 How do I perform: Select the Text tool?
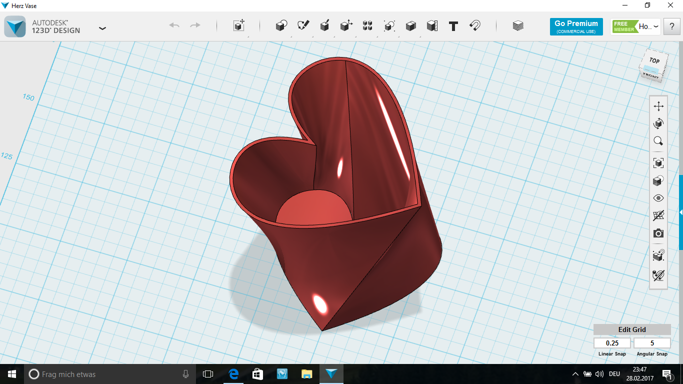point(453,26)
